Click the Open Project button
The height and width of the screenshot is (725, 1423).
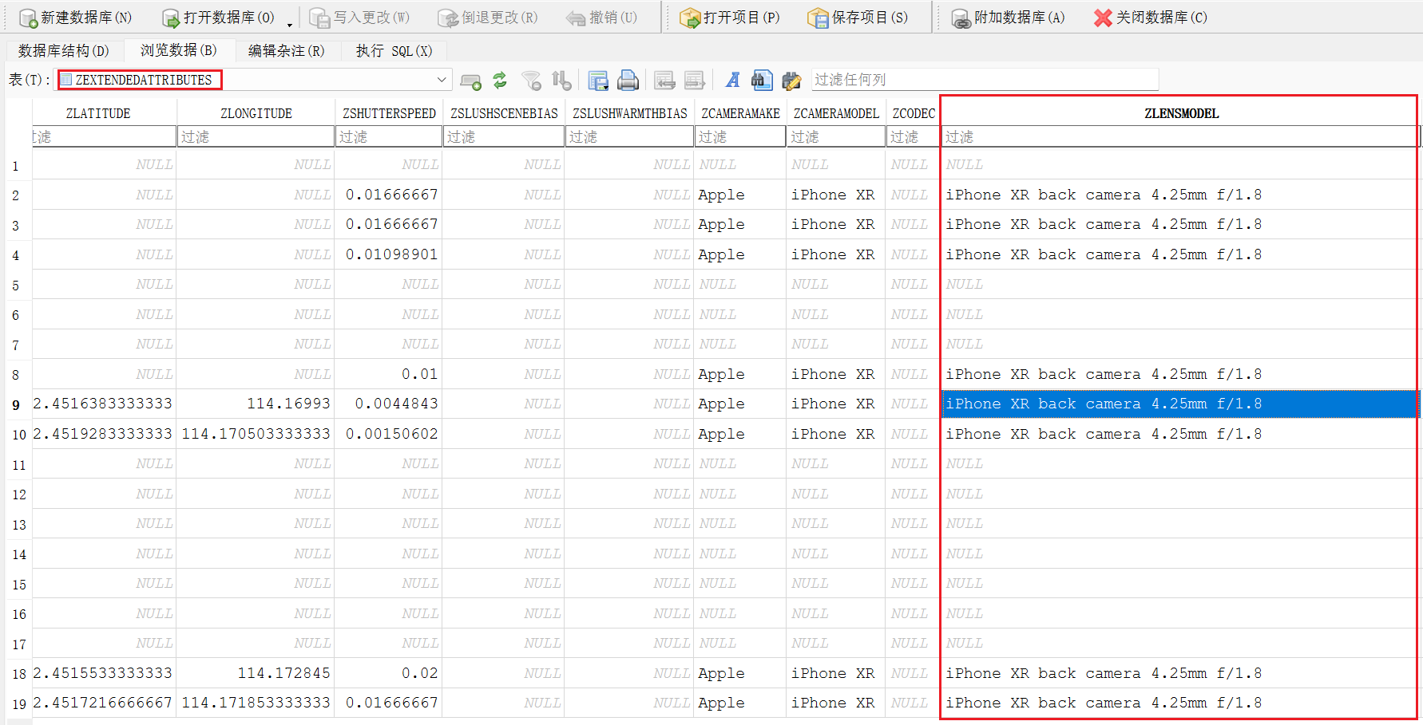(x=729, y=18)
